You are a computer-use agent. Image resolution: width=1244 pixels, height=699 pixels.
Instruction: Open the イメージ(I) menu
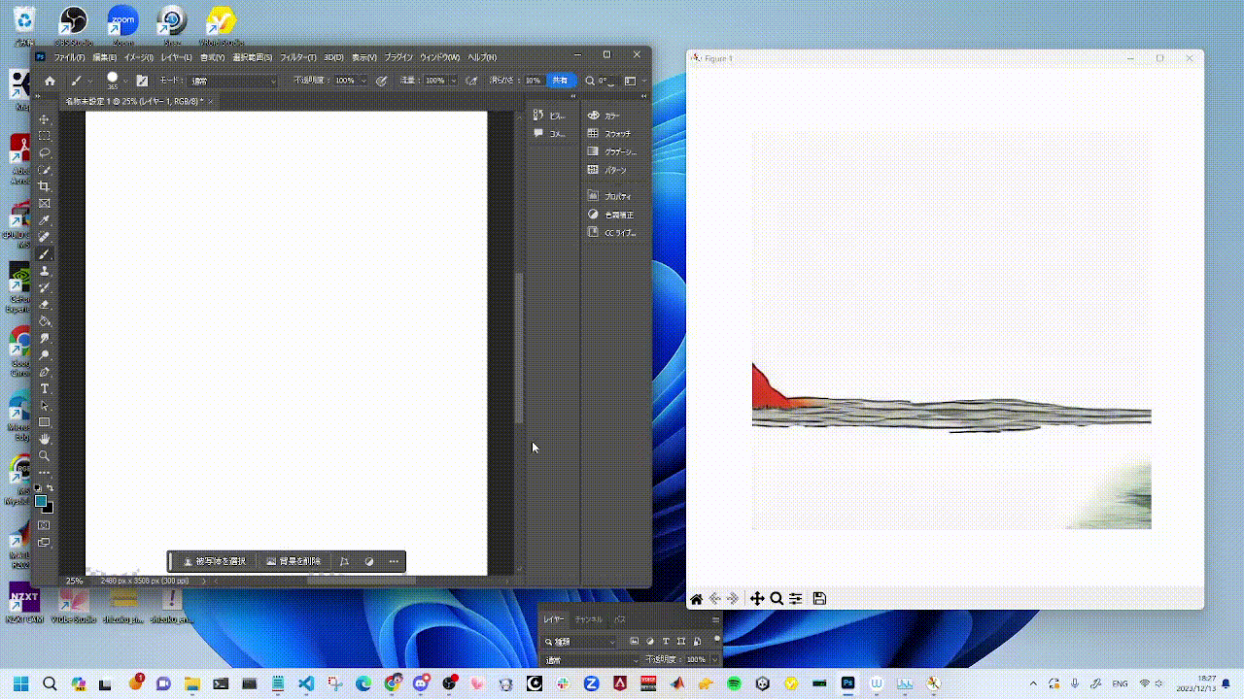139,57
